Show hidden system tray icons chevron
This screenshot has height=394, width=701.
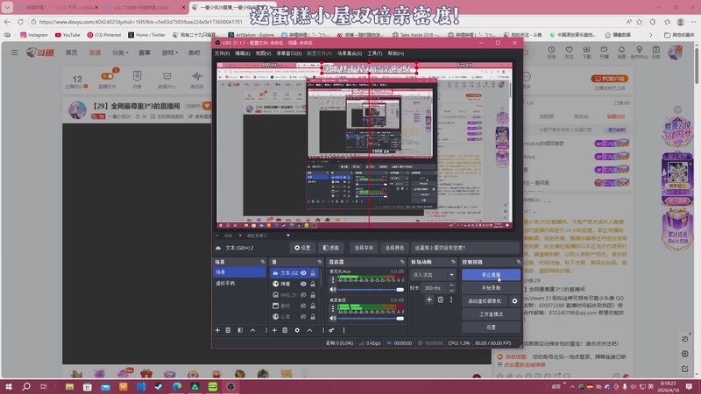click(x=572, y=386)
